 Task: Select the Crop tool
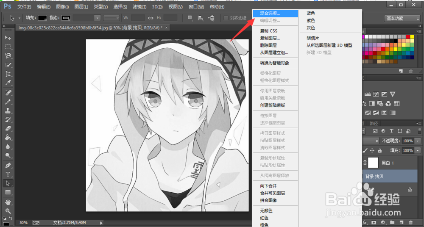[x=8, y=74]
